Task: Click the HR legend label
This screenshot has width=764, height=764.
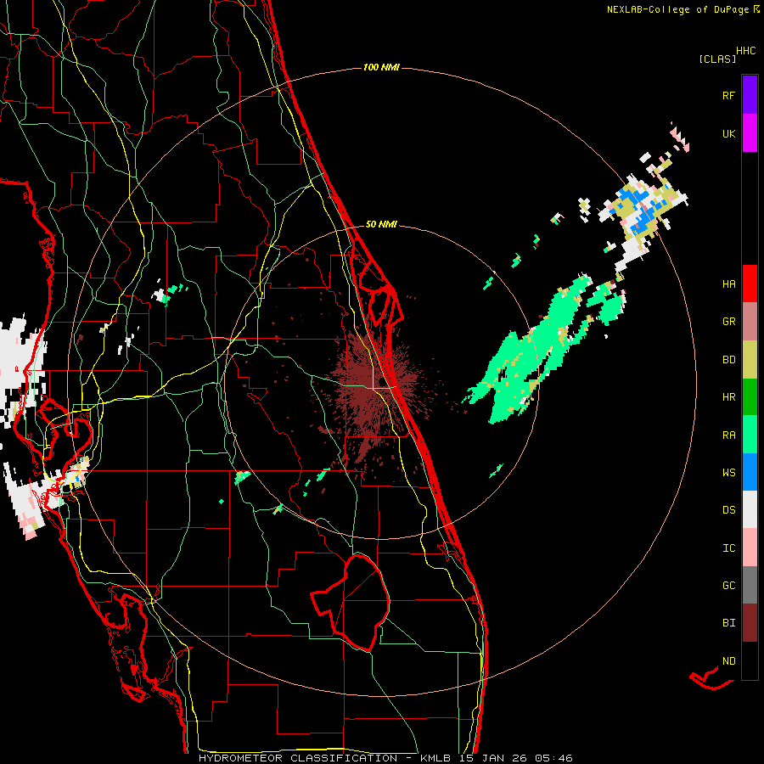Action: [x=728, y=397]
